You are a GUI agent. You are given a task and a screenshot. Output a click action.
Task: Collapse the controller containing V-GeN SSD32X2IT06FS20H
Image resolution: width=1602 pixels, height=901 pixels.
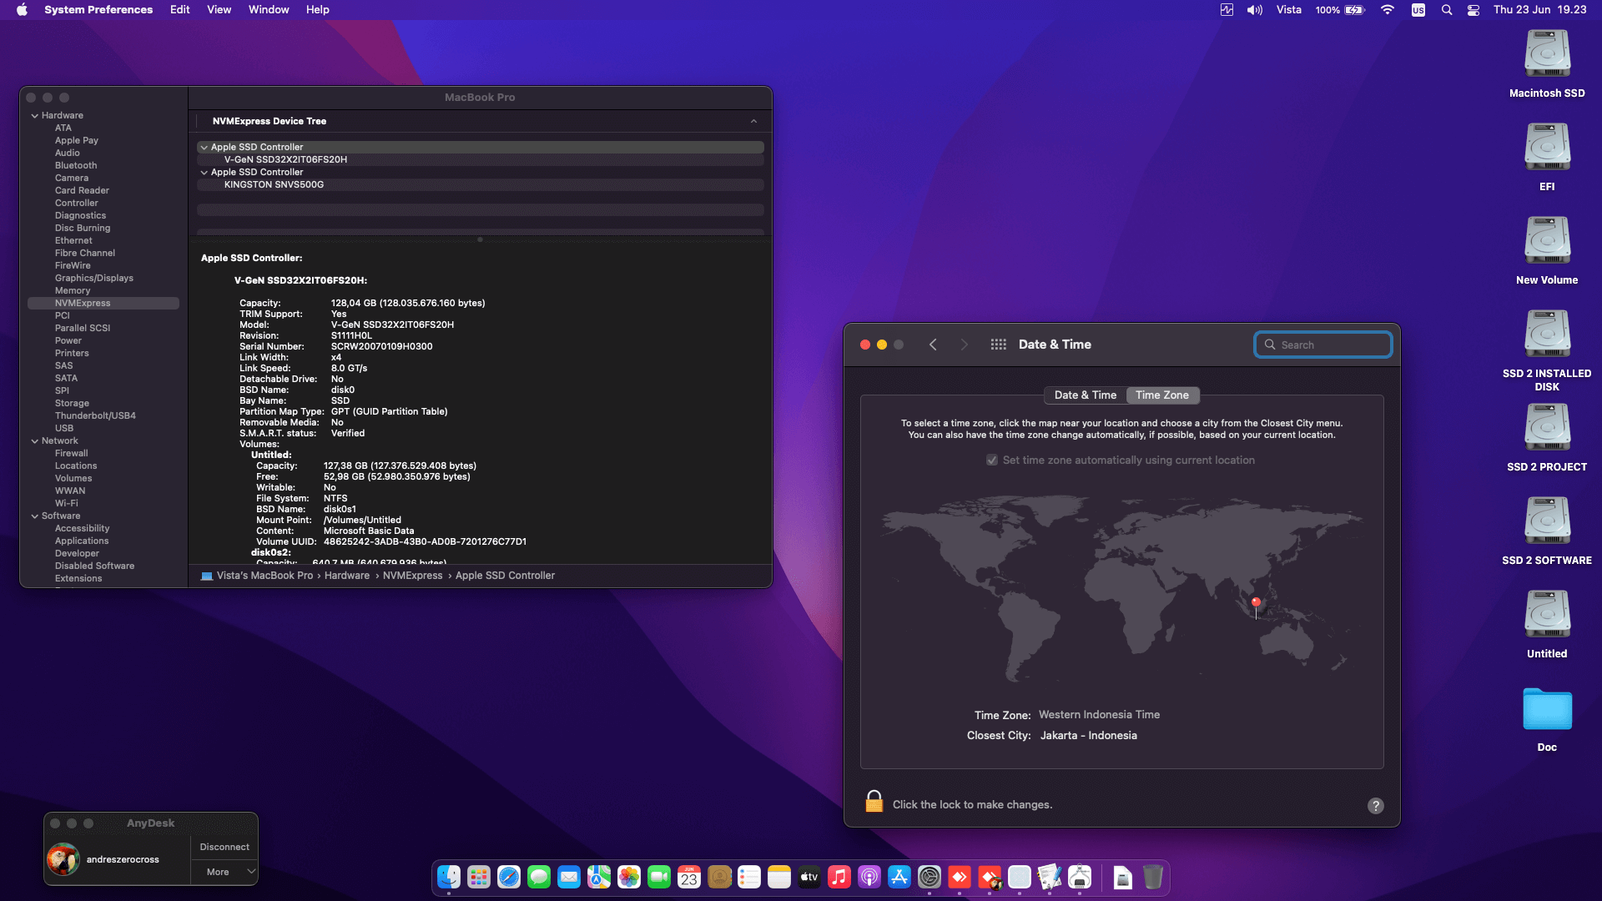pos(204,147)
